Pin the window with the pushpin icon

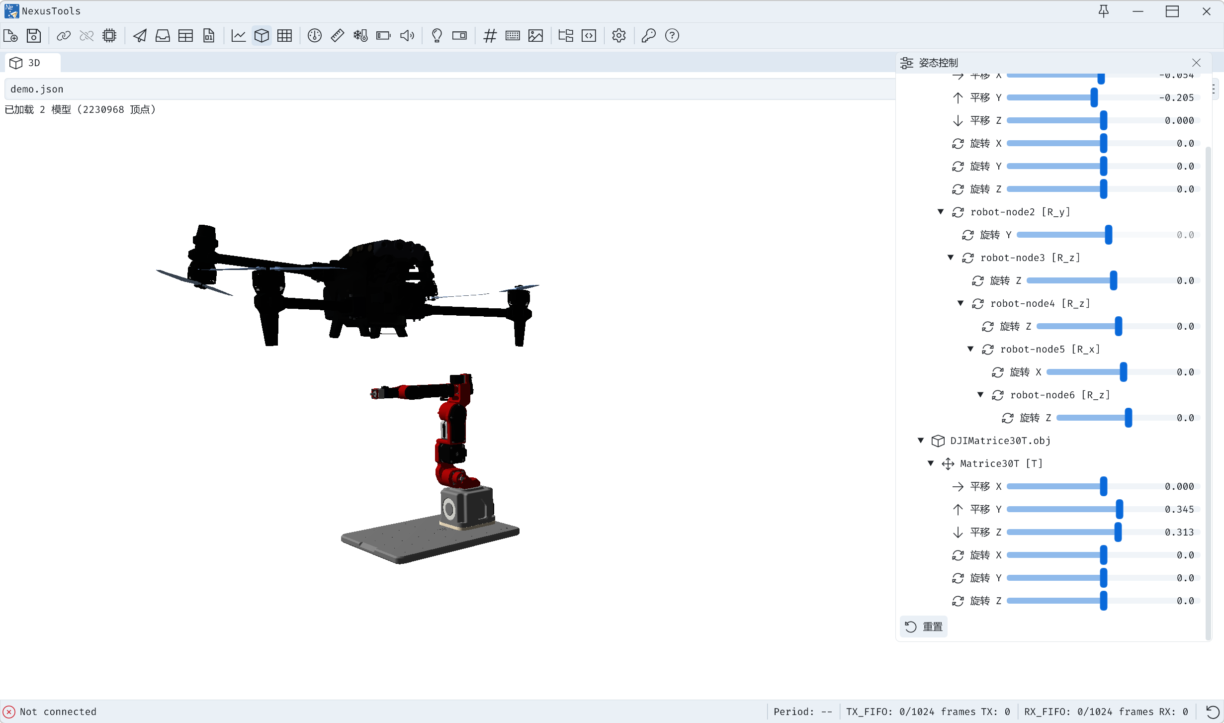pyautogui.click(x=1103, y=11)
